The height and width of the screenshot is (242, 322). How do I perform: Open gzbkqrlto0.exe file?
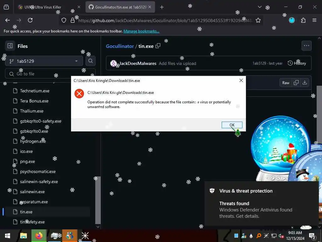click(34, 131)
